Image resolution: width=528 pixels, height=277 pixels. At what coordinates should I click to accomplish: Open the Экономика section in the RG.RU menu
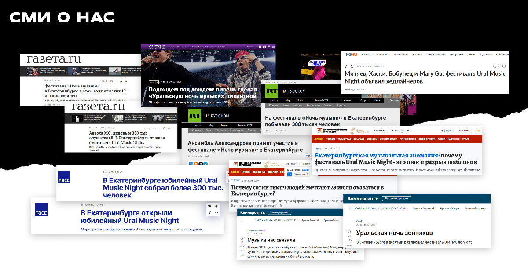[x=382, y=54]
